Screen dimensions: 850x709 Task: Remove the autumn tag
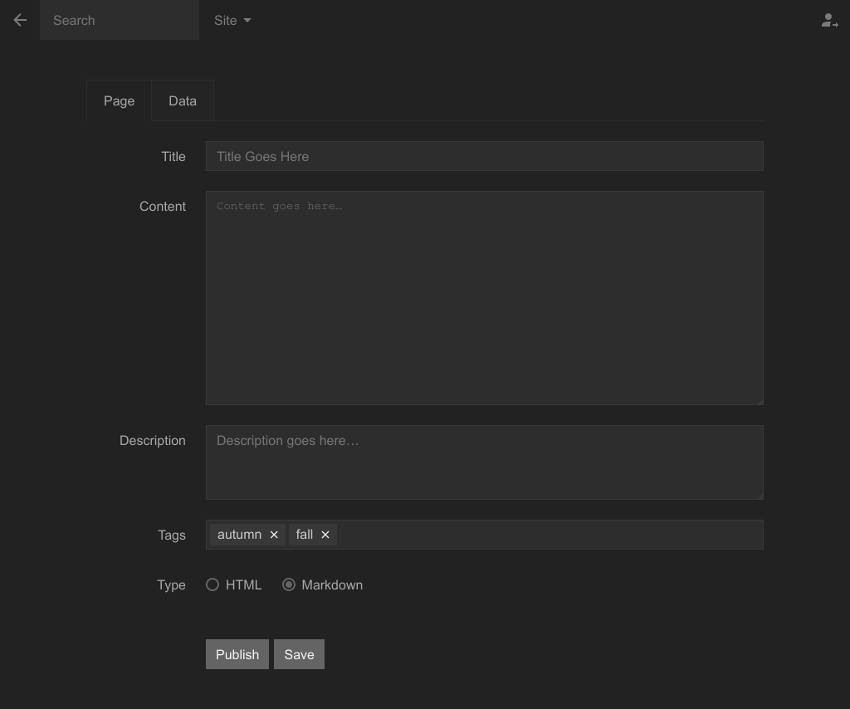point(274,535)
